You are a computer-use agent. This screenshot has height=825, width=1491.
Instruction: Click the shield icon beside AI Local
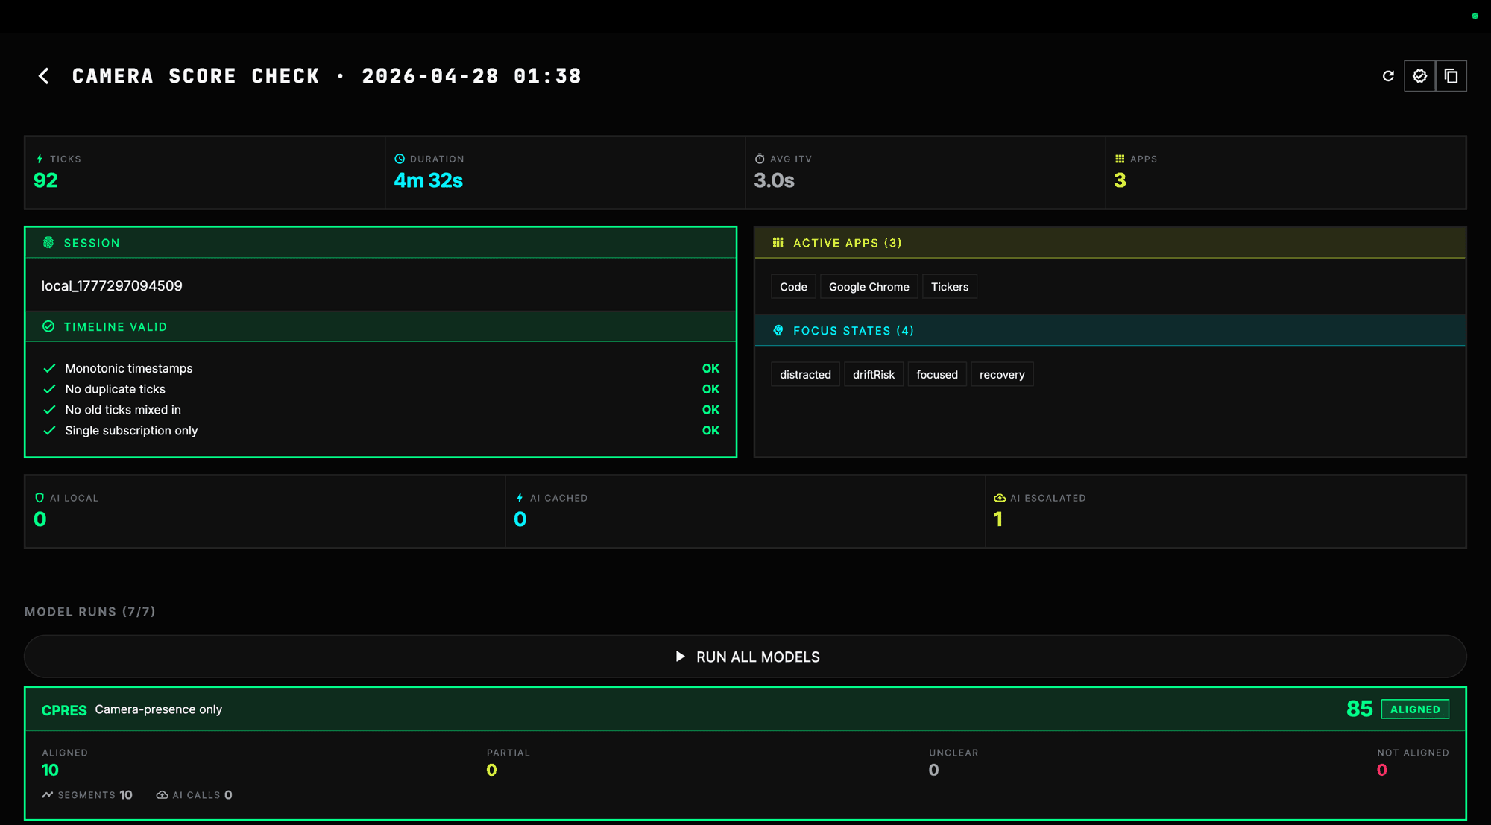click(40, 498)
